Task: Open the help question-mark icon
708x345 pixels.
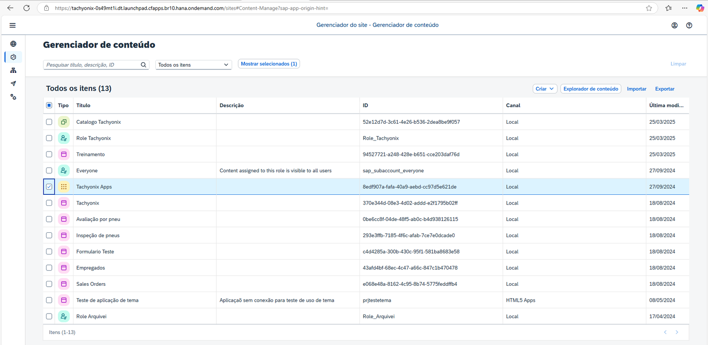Action: pyautogui.click(x=689, y=25)
